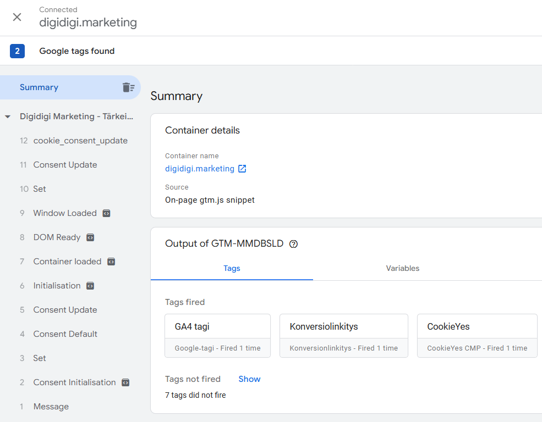Open container in new tab via external link icon
Screen dimensions: 542x422
tap(242, 169)
